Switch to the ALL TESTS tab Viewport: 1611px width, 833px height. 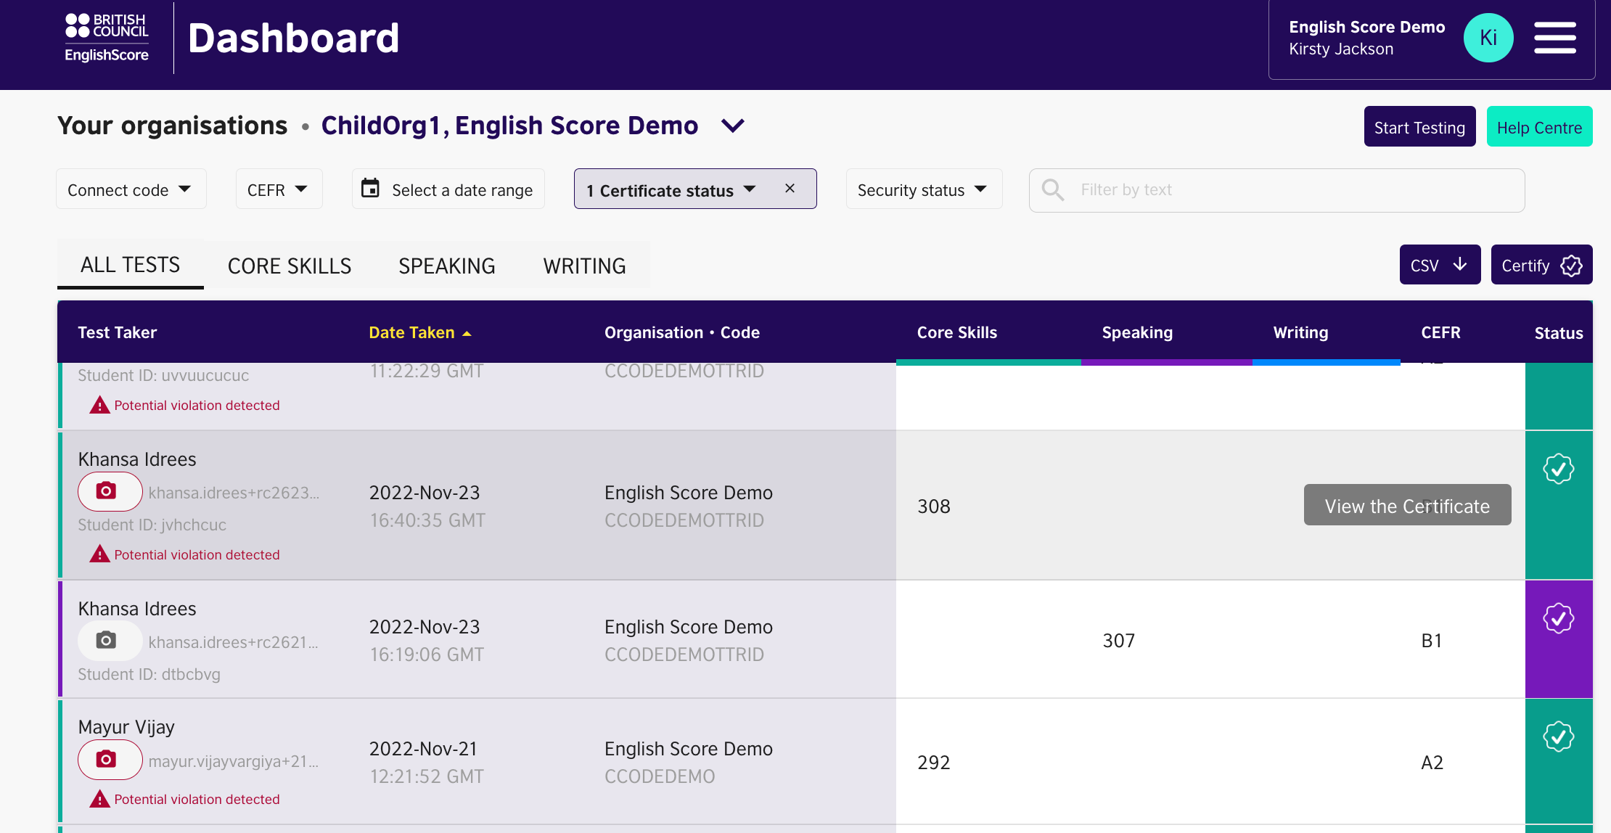pyautogui.click(x=131, y=265)
